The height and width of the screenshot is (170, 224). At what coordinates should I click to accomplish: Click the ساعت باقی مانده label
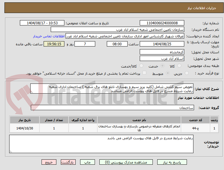pyautogui.click(x=29, y=44)
